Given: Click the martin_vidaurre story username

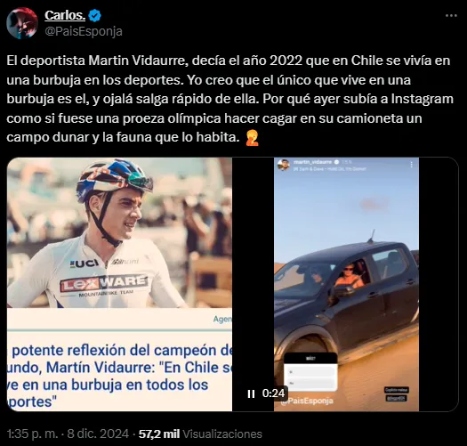Looking at the screenshot, I should coord(312,162).
